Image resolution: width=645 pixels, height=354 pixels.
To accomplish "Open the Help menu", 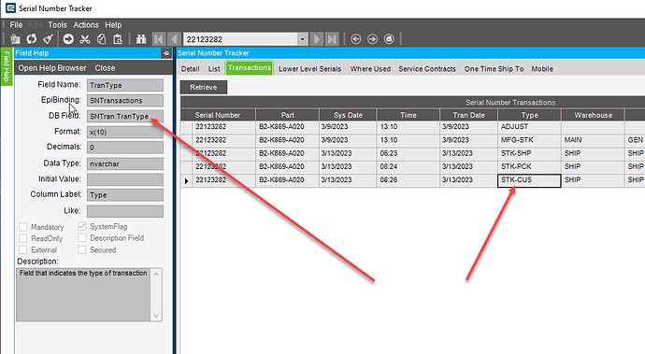I will tap(113, 24).
